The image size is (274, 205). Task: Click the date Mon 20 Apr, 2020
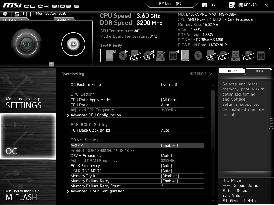tap(51, 13)
